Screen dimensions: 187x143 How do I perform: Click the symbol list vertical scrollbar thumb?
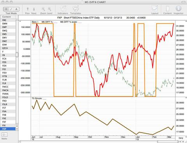[x=17, y=55]
